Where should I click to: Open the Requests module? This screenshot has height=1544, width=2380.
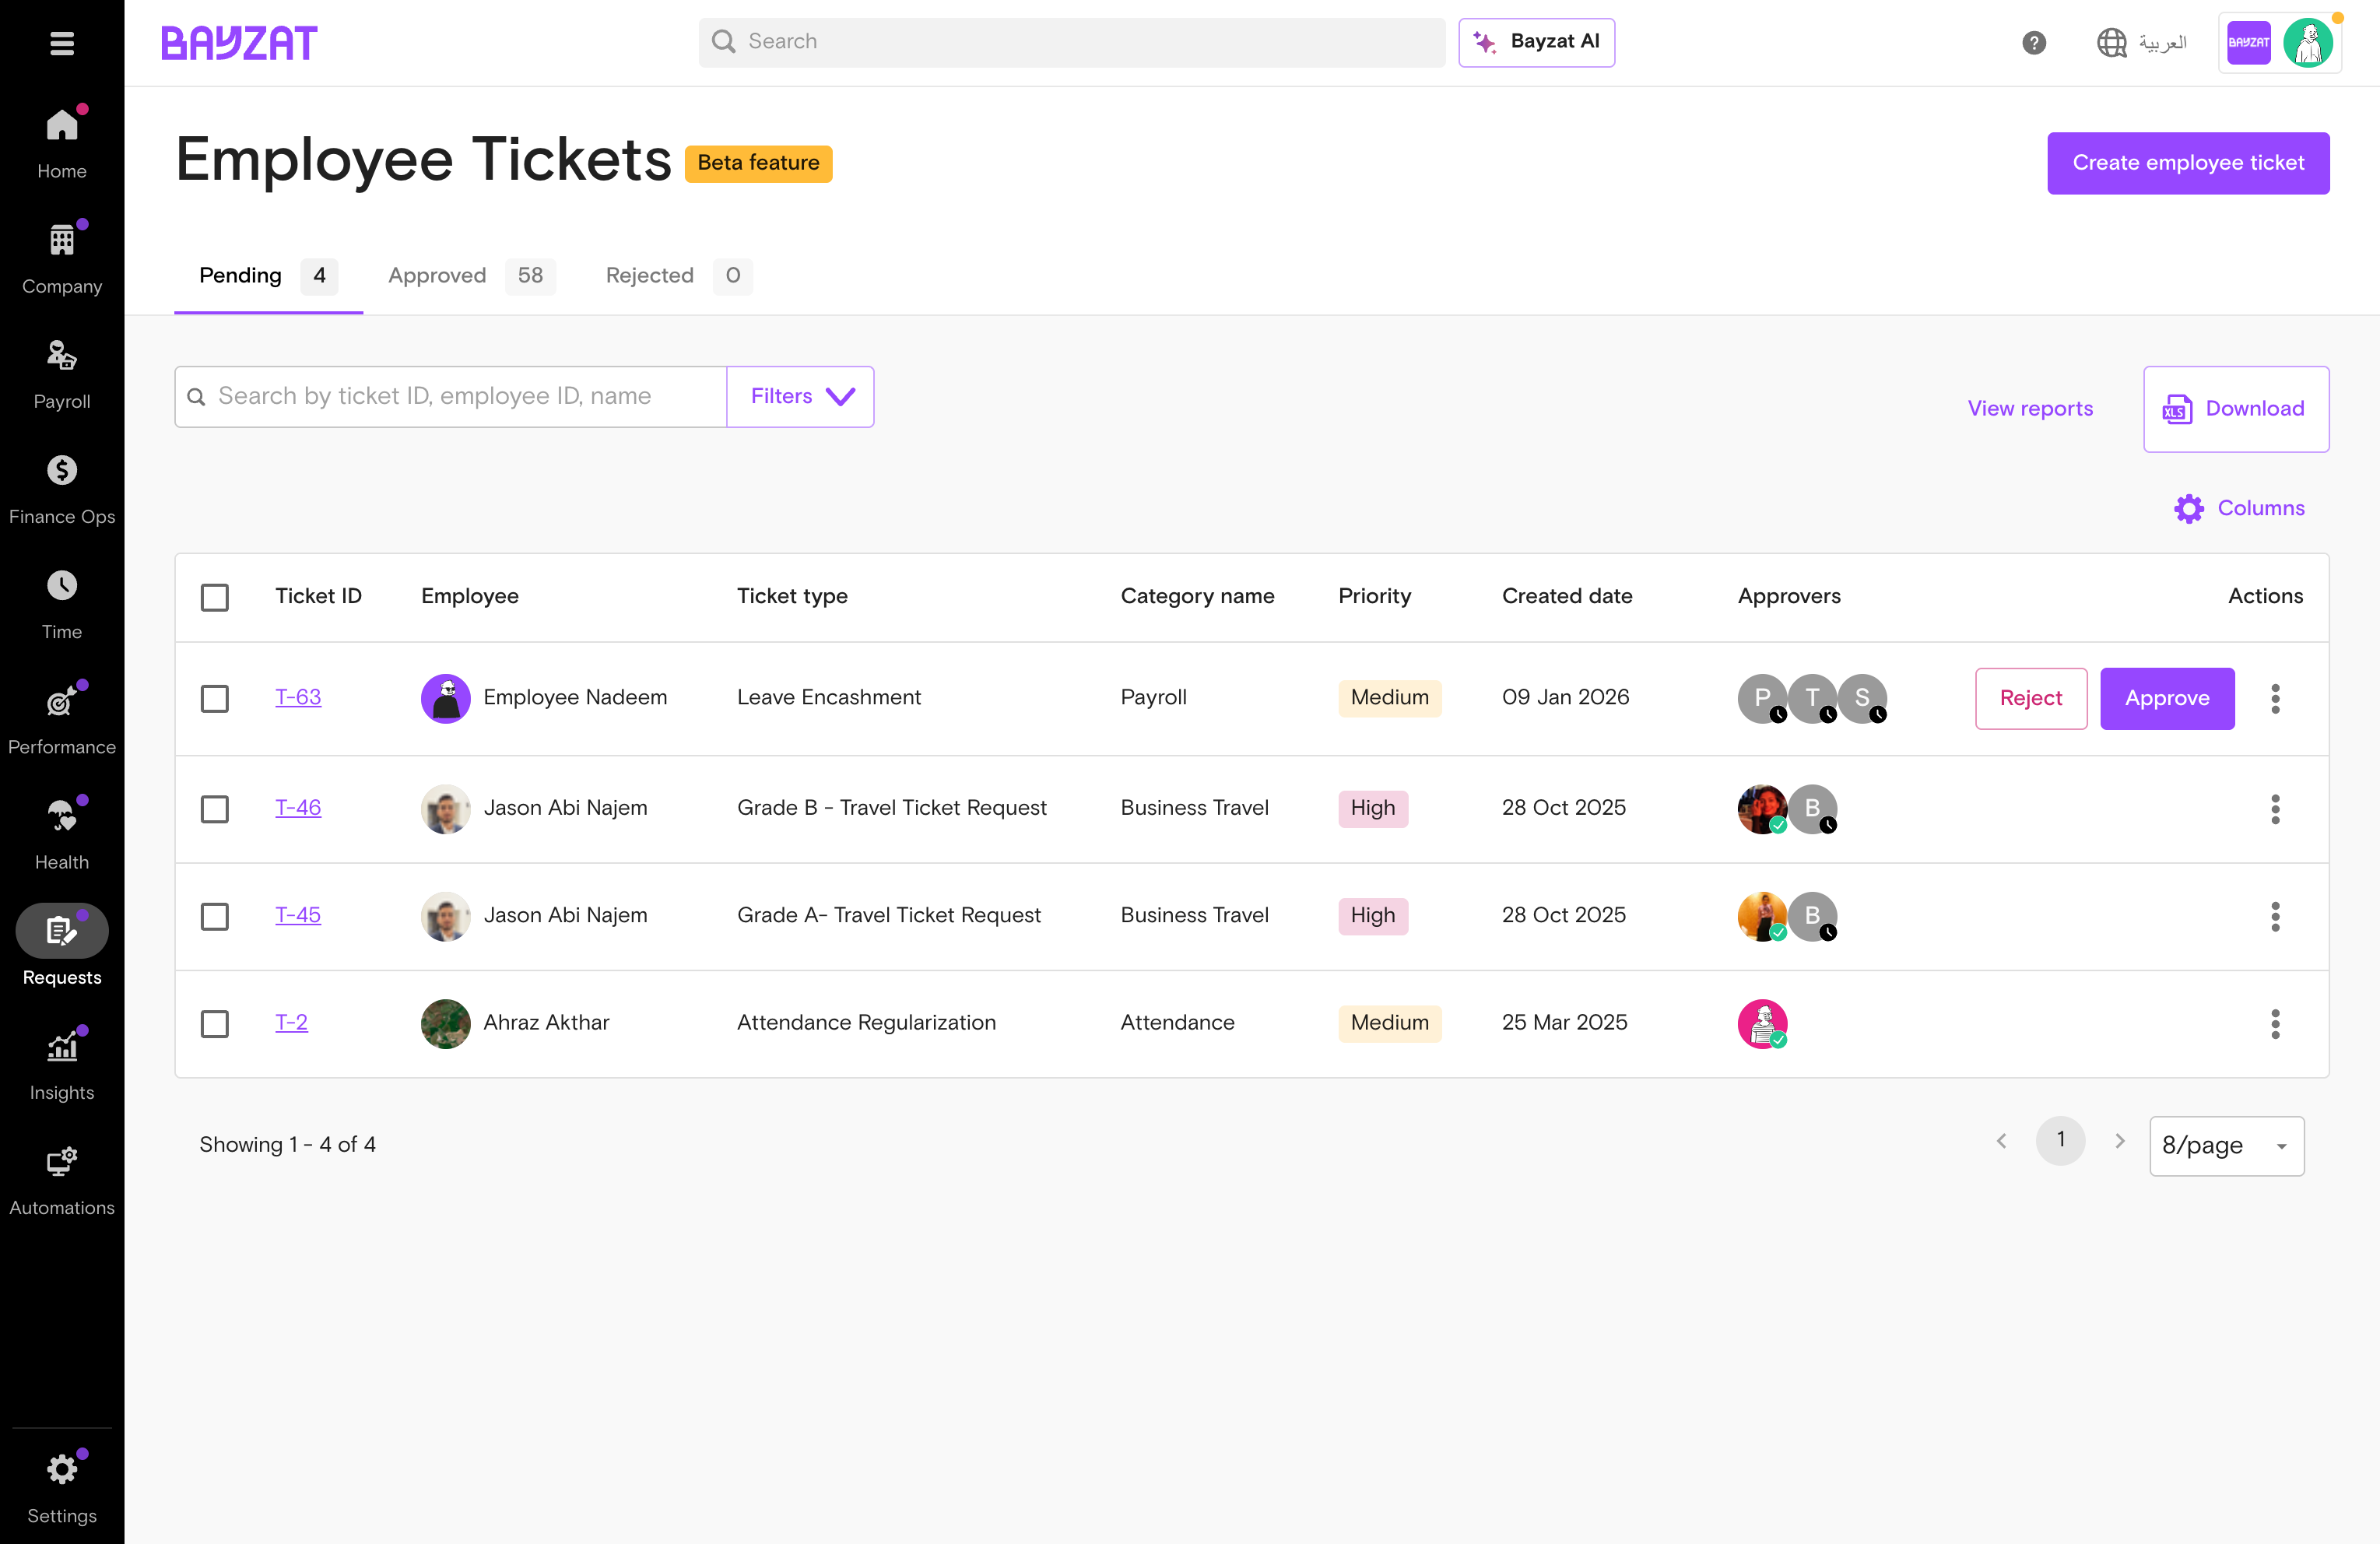pos(62,947)
